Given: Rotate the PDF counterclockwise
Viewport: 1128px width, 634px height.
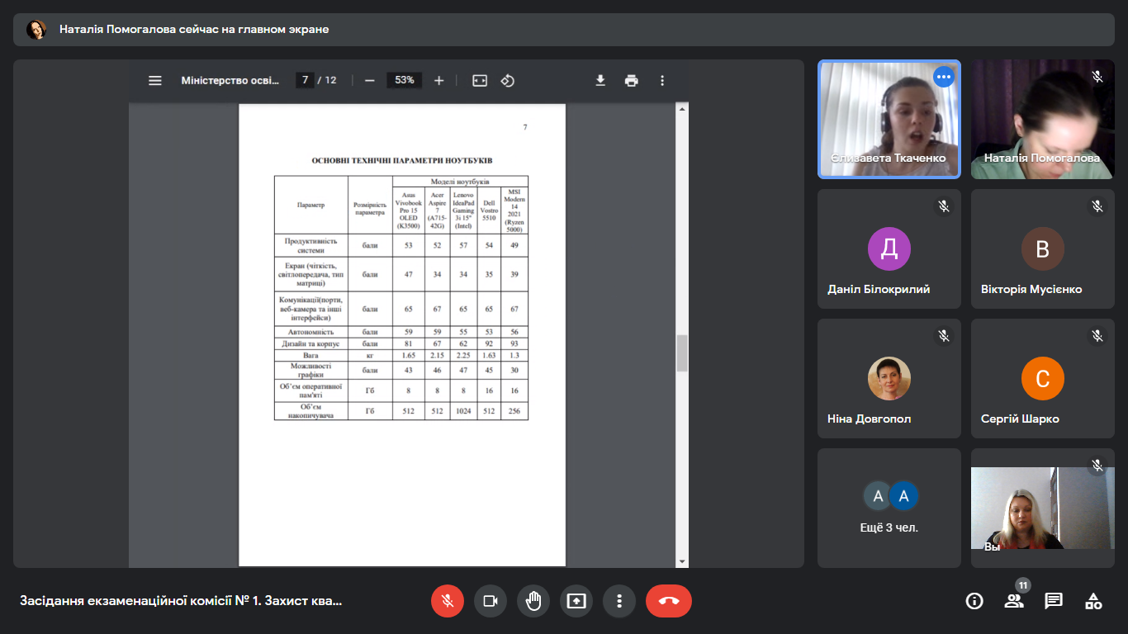Looking at the screenshot, I should coord(508,80).
